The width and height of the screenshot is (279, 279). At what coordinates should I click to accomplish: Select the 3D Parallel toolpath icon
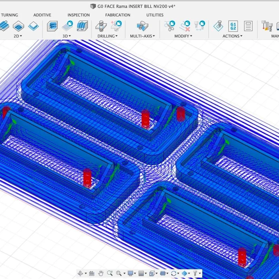[x=82, y=26]
